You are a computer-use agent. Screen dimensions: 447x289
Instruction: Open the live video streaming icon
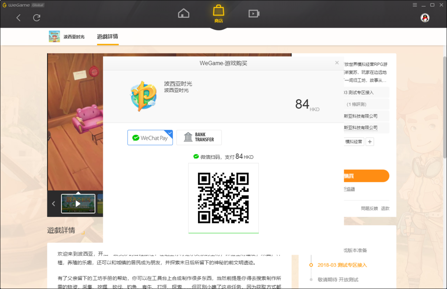(x=254, y=13)
